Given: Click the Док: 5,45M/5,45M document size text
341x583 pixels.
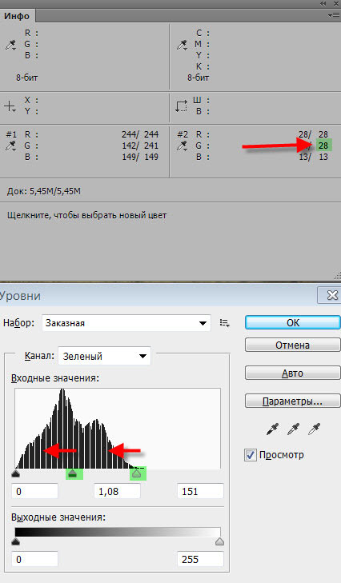Looking at the screenshot, I should click(x=43, y=191).
